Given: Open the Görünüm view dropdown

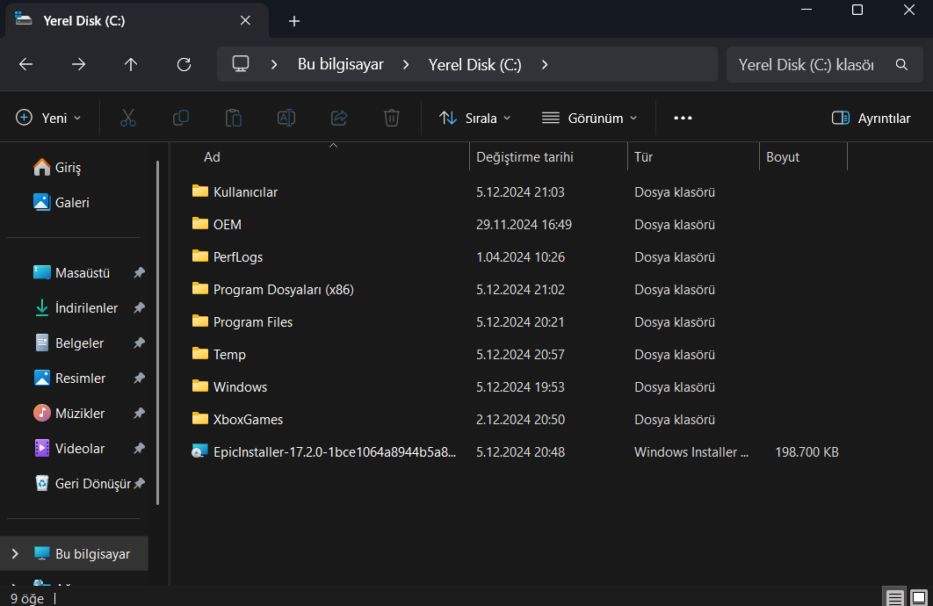Looking at the screenshot, I should (589, 118).
